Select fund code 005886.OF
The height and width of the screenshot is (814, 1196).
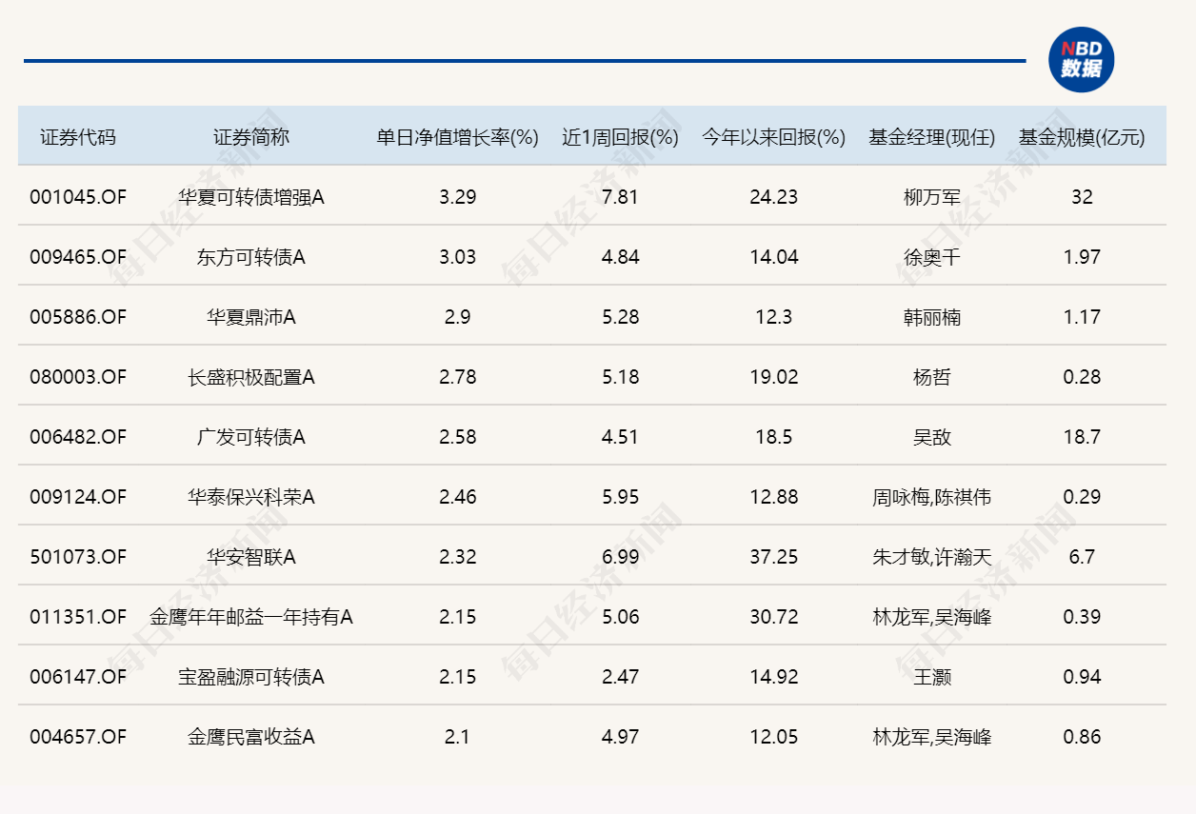pyautogui.click(x=78, y=317)
